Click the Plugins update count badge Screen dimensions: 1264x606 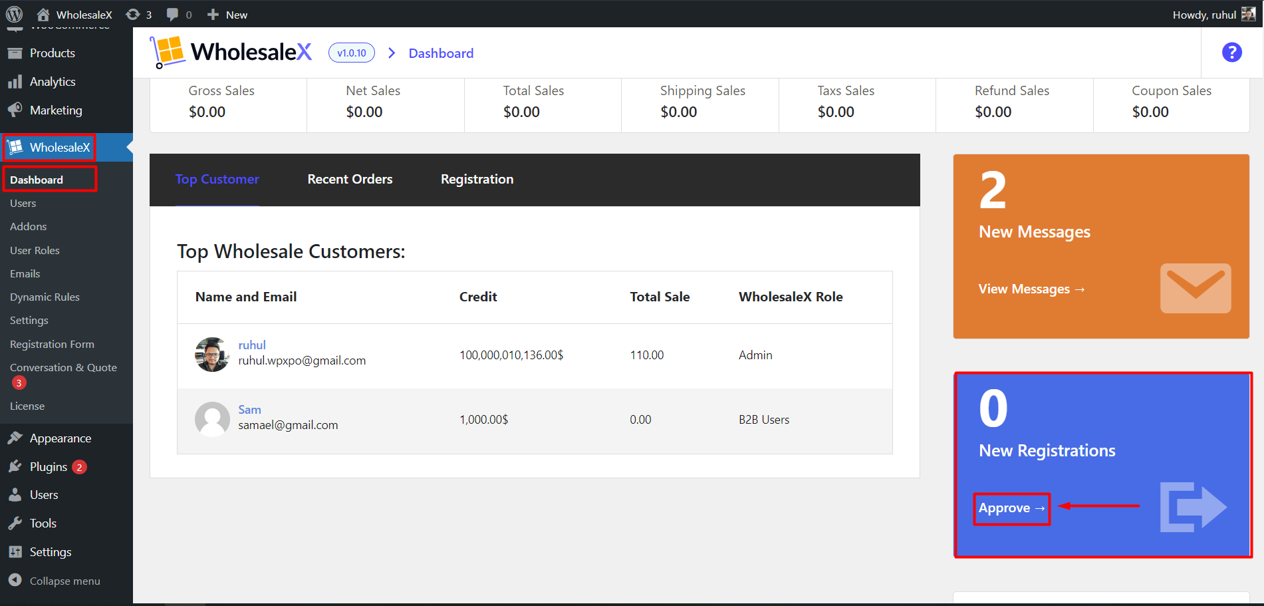click(79, 467)
